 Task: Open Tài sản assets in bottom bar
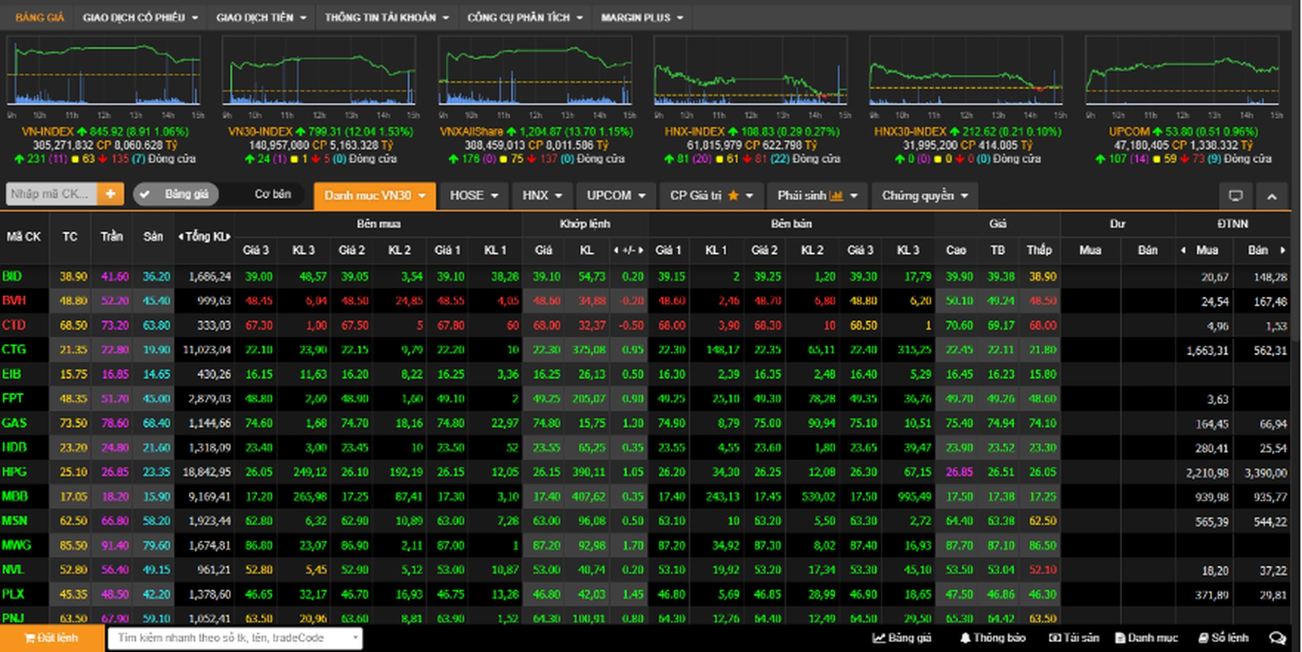tap(1074, 638)
